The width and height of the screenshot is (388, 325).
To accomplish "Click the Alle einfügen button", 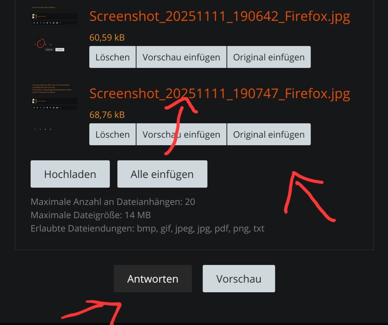I will pos(162,174).
